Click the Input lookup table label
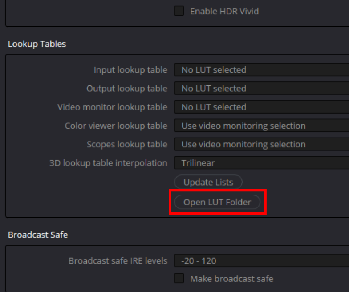Viewport: 349px width, 292px height. (x=130, y=70)
